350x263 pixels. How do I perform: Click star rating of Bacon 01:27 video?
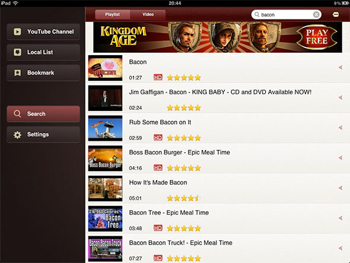(x=184, y=78)
